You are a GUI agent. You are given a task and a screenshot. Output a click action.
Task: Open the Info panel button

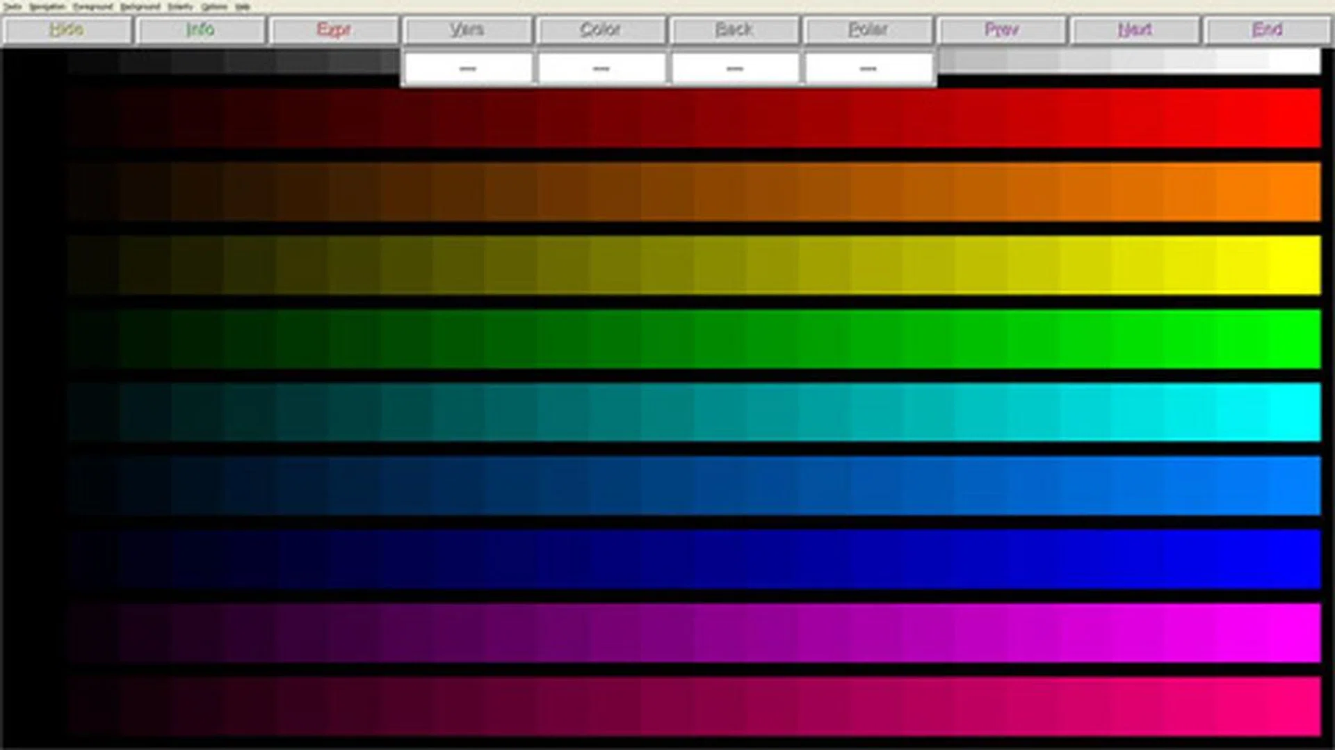tap(200, 30)
